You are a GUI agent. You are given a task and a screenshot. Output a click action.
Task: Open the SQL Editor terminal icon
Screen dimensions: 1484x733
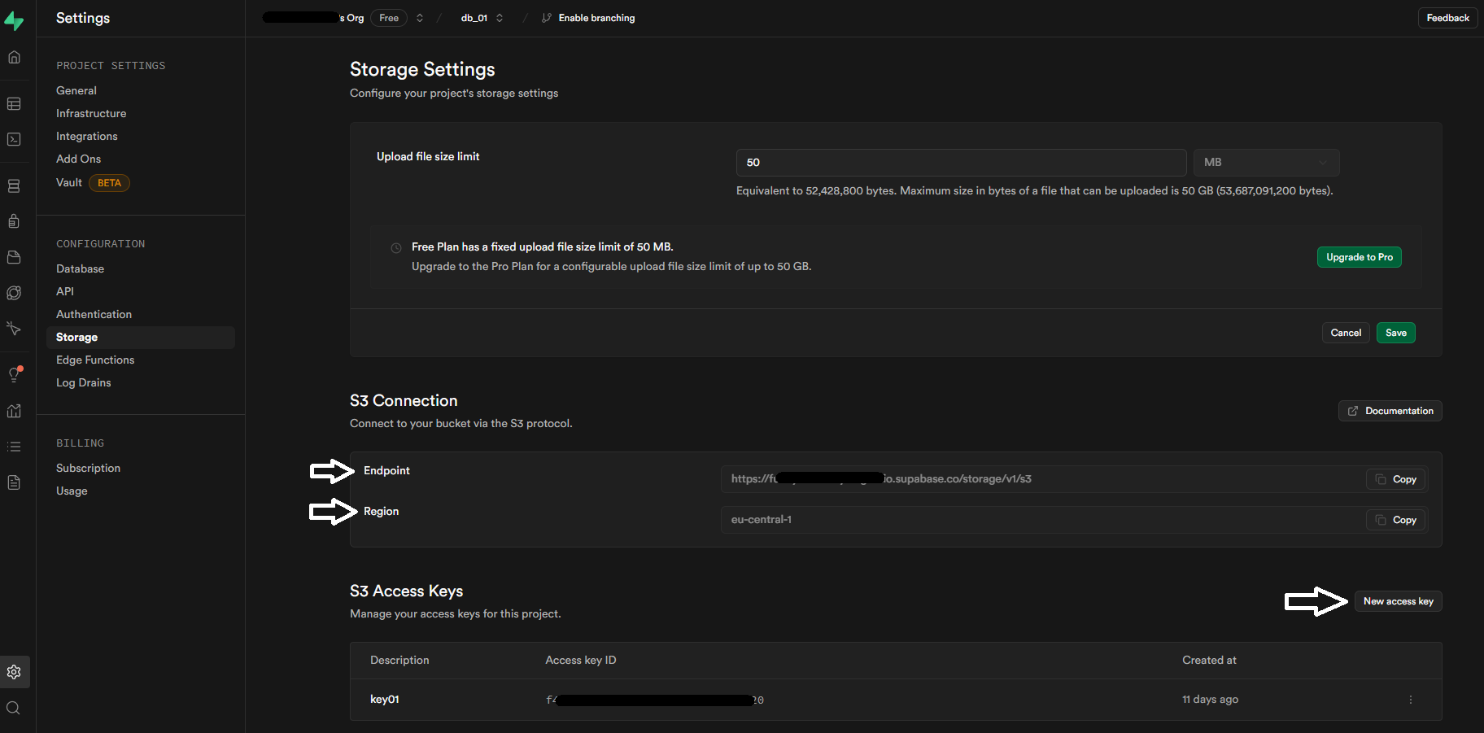coord(15,139)
